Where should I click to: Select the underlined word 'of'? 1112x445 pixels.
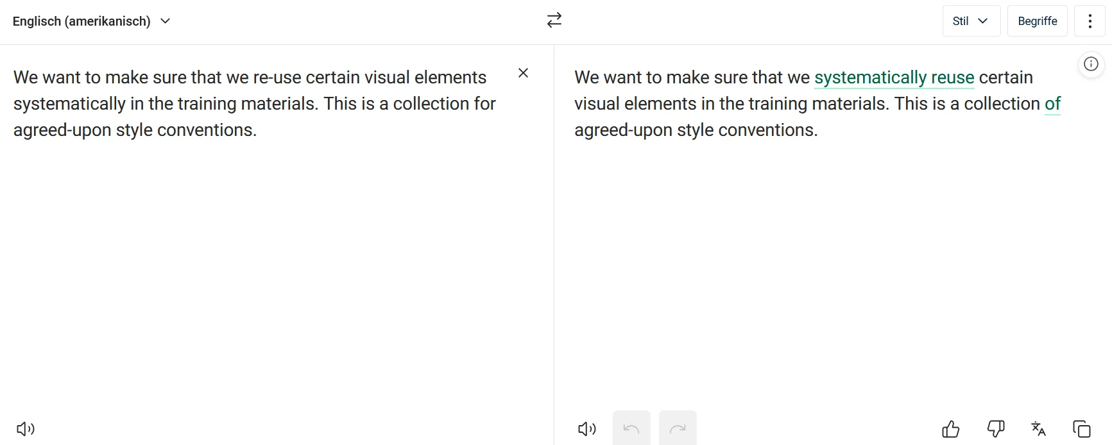point(1053,103)
